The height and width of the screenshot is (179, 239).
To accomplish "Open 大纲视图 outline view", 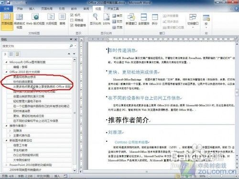I will tap(51, 20).
